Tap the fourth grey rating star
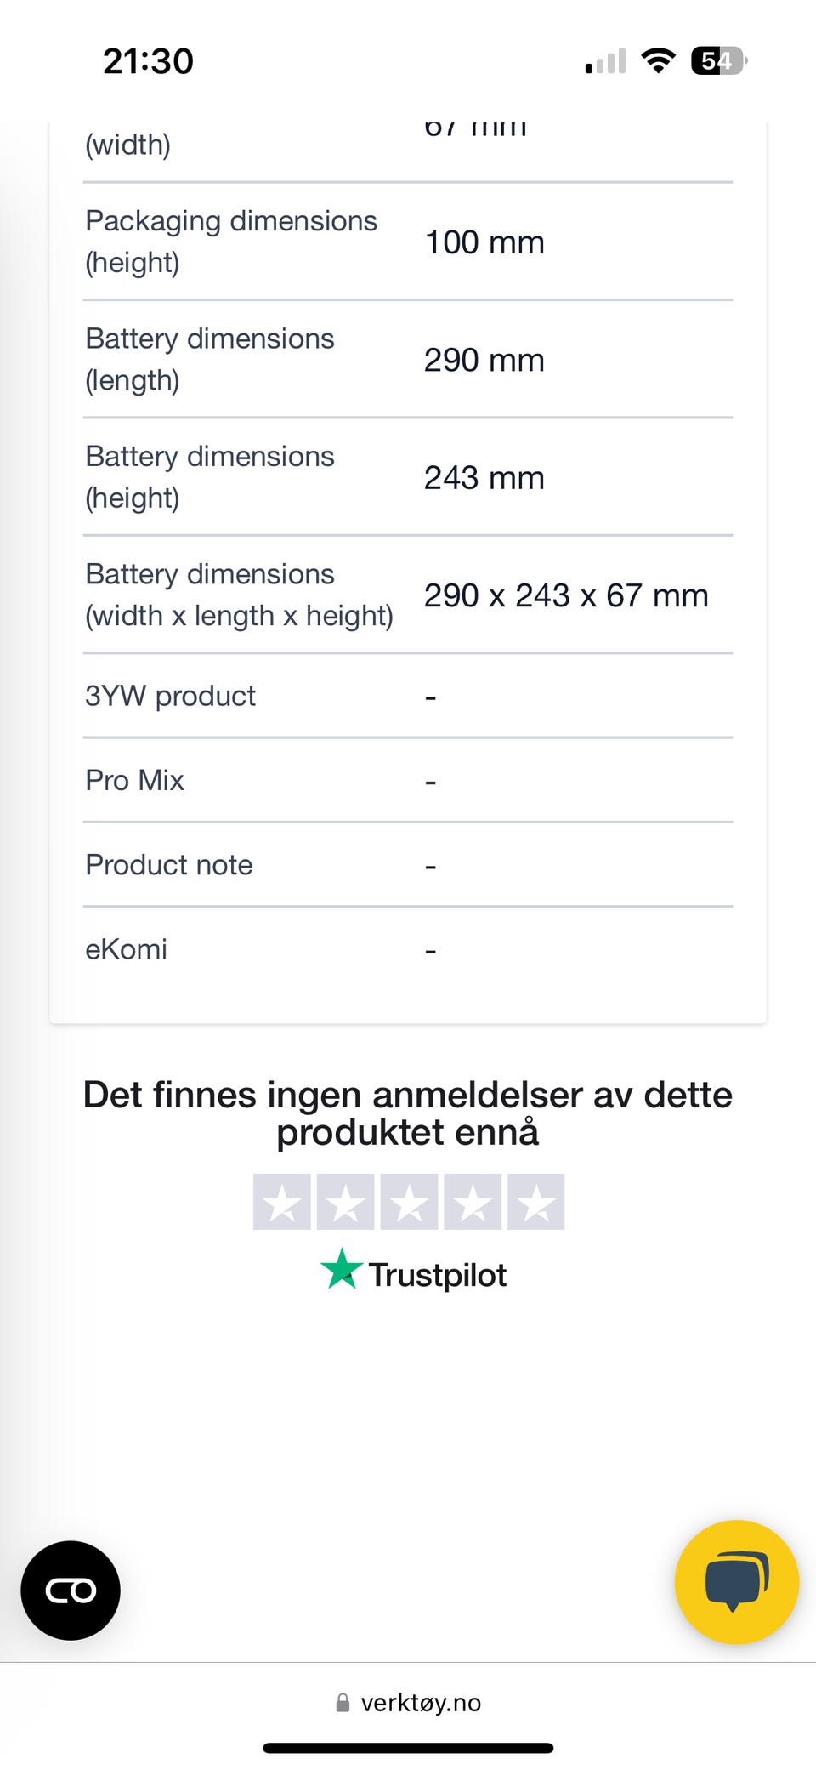The height and width of the screenshot is (1770, 816). (473, 1202)
